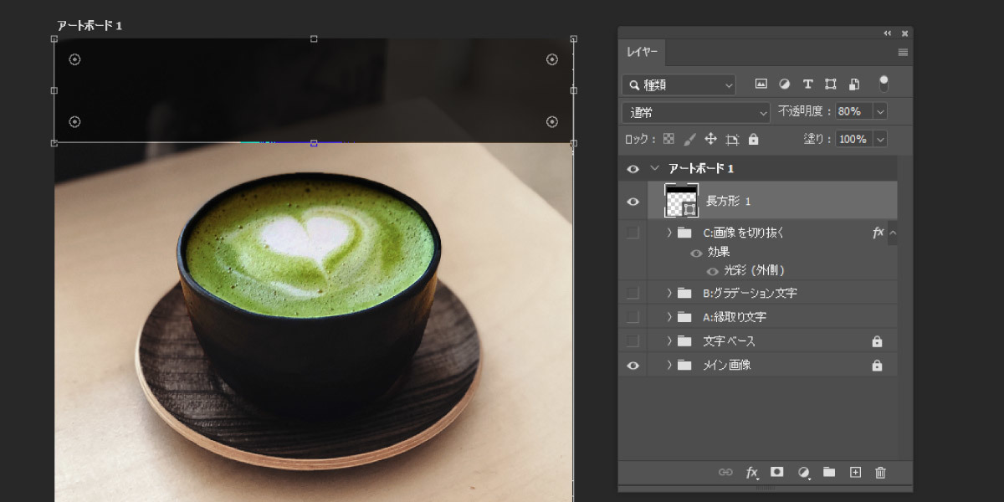The width and height of the screenshot is (1004, 502).
Task: Click the link layers chain icon
Action: 725,472
